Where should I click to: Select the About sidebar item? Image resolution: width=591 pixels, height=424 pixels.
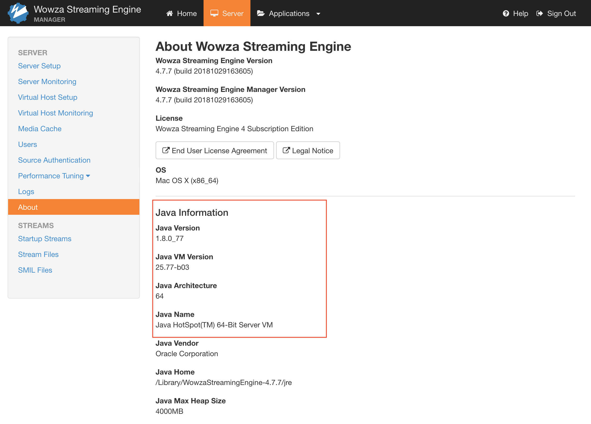click(x=28, y=207)
